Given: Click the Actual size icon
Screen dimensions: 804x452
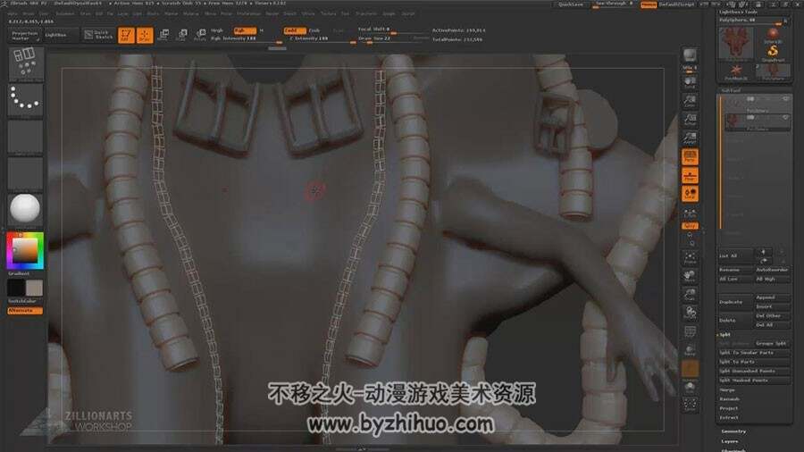Looking at the screenshot, I should click(690, 120).
